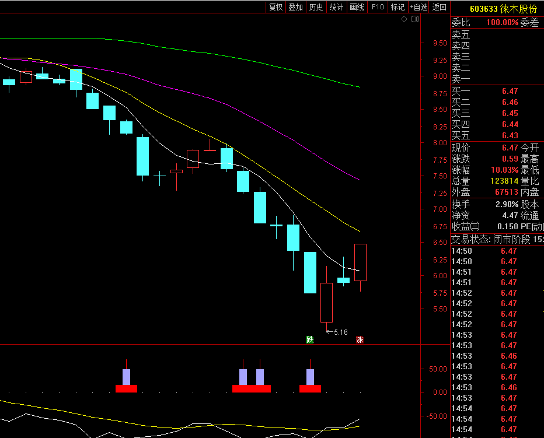Click the 委比 100.00% value

pyautogui.click(x=502, y=23)
